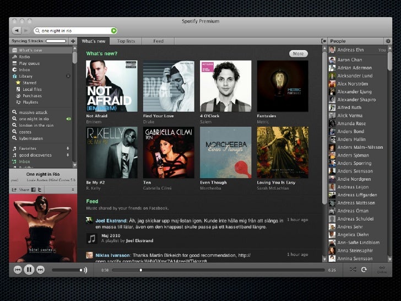401x301 pixels.
Task: Select Anders Svensson in People list
Action: click(x=355, y=171)
